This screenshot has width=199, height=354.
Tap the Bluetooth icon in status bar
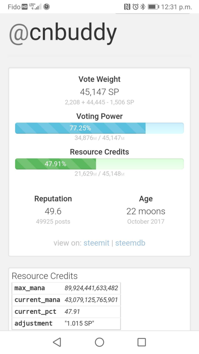(x=143, y=7)
